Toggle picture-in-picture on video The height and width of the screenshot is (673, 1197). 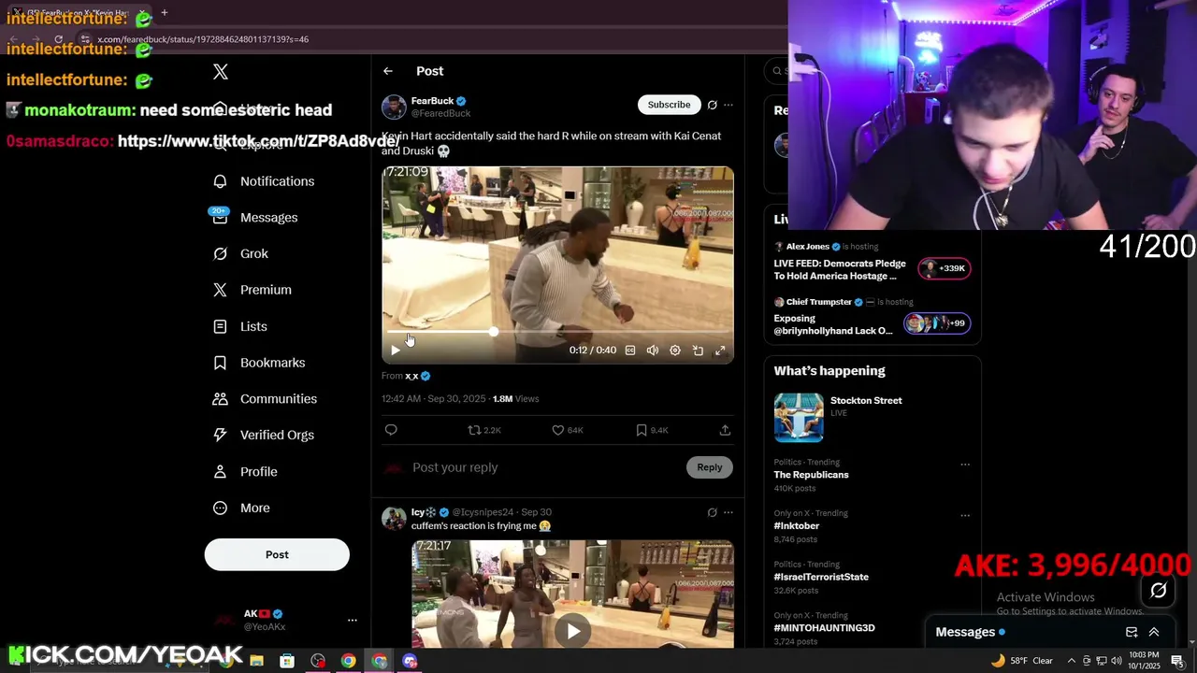pos(698,351)
